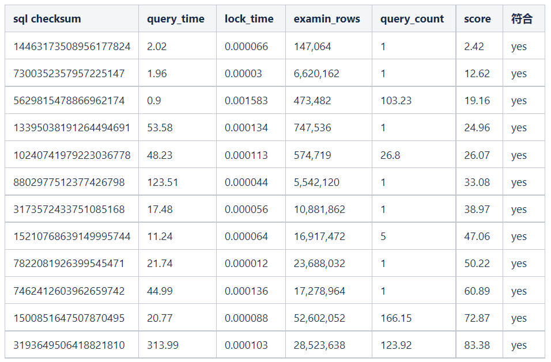Viewport: 551px width, 362px height.
Task: Click the 'query_count' column header
Action: pos(412,18)
